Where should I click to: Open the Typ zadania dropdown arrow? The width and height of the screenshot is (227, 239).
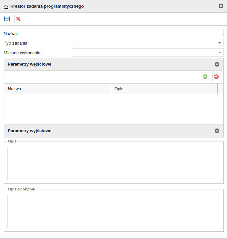click(220, 43)
